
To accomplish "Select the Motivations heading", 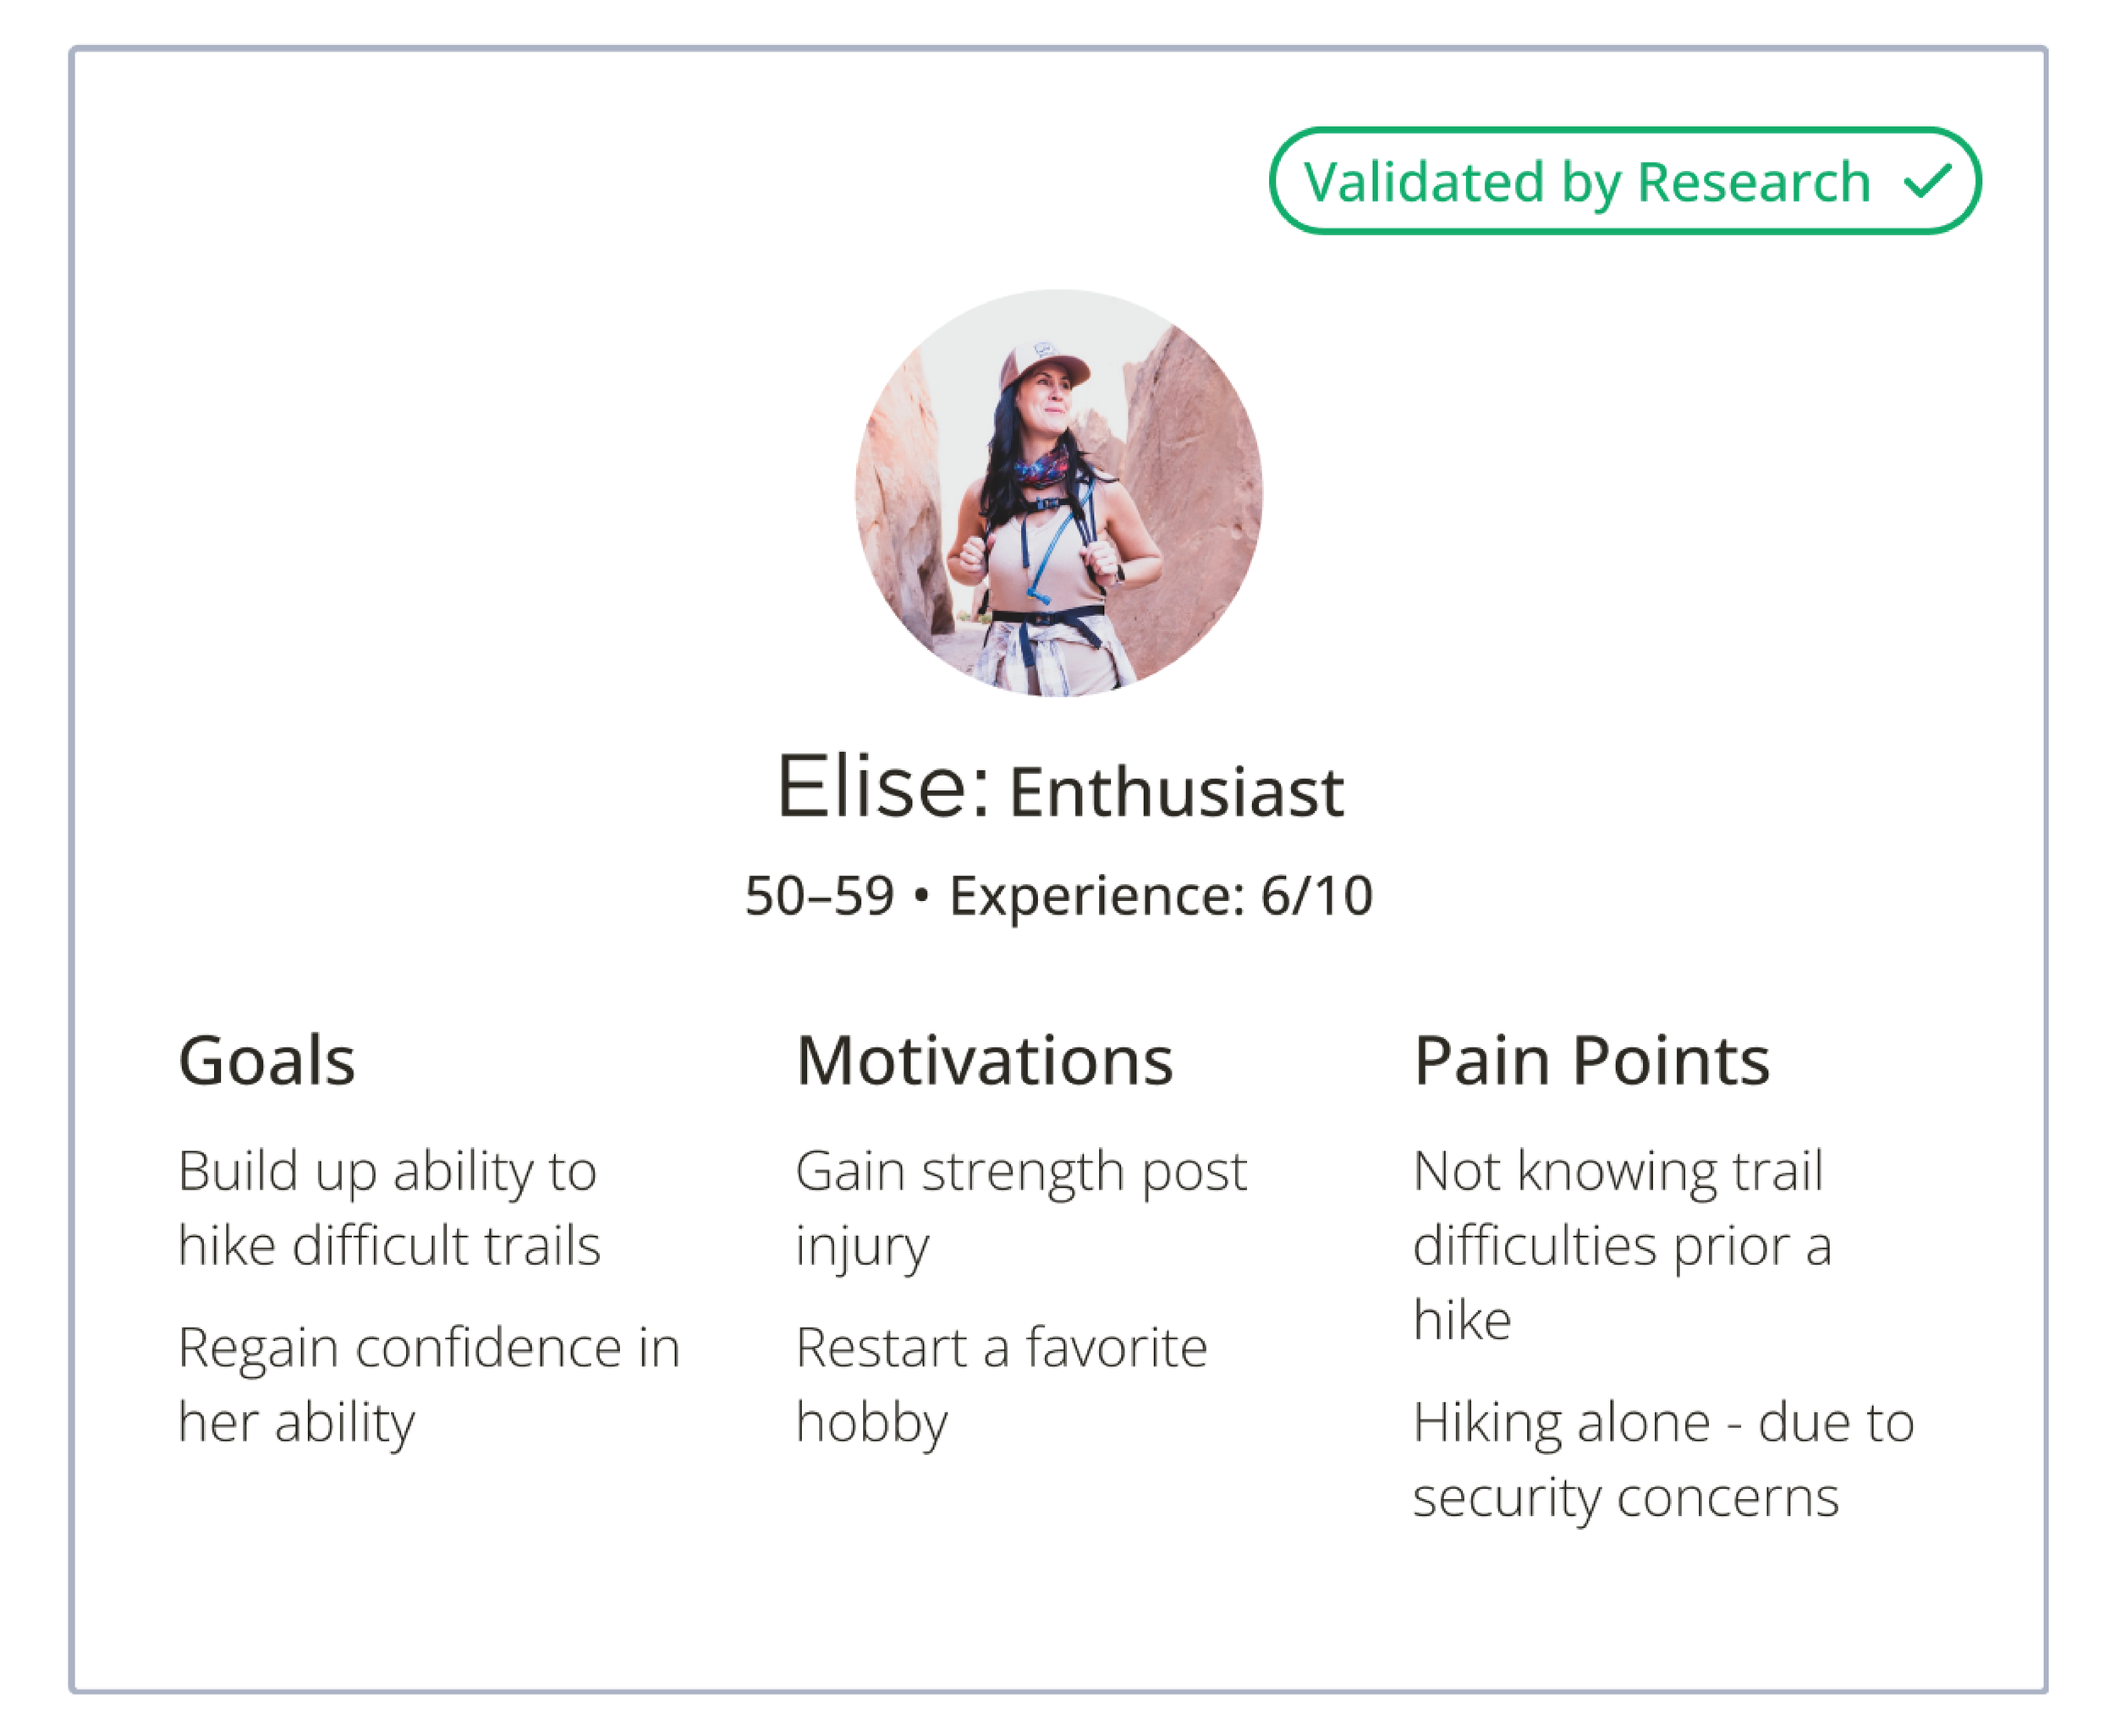I will pos(985,1061).
